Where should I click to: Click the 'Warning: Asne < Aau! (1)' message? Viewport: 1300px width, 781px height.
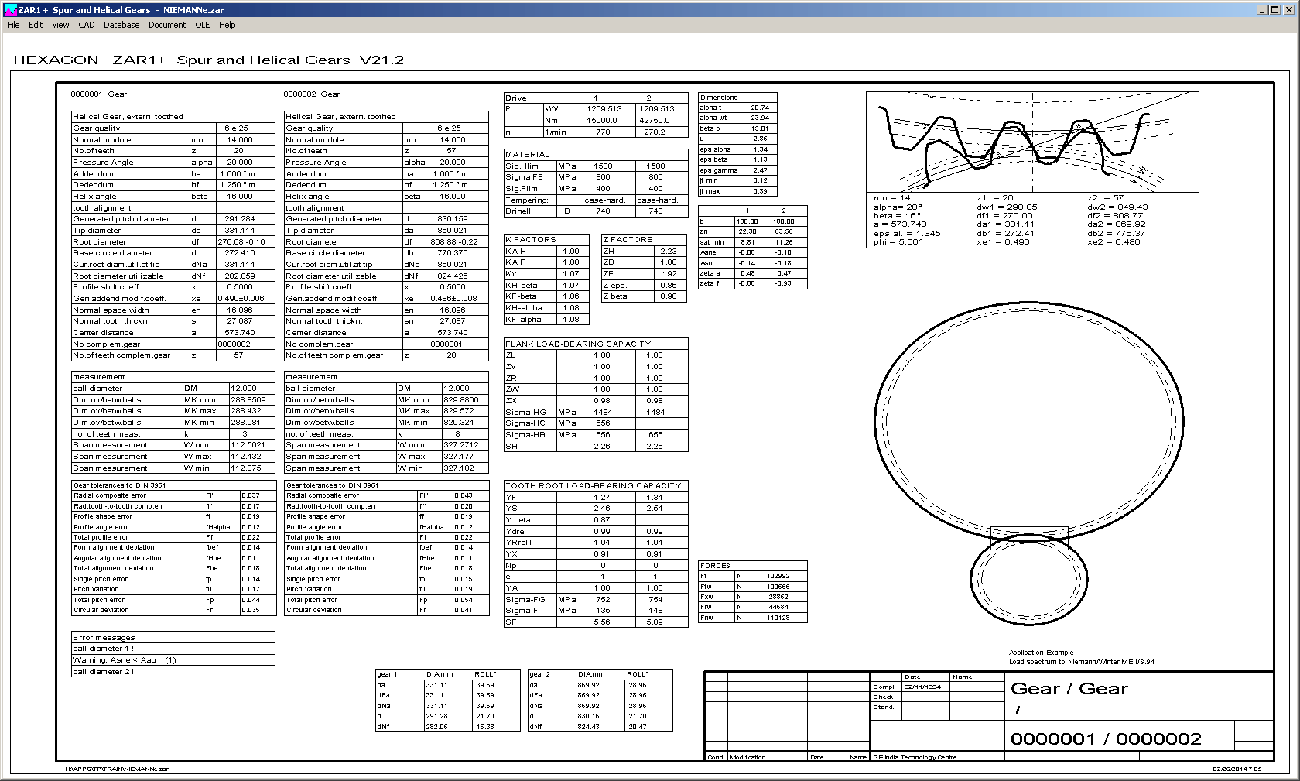125,660
